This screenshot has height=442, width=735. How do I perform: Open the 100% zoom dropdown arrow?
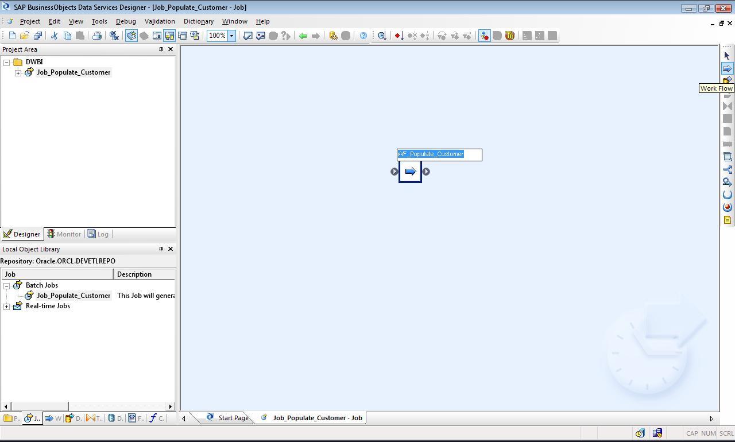232,36
